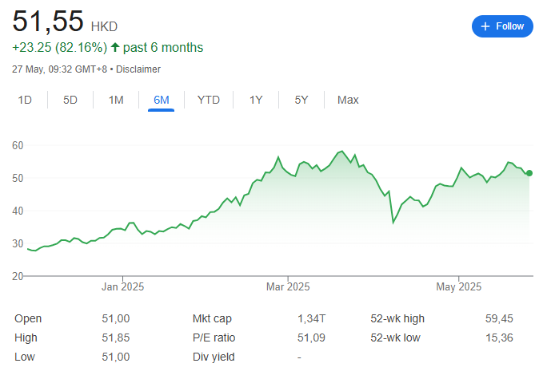Click the Mar 2025 axis label
Screen dimensions: 547x375
287,286
